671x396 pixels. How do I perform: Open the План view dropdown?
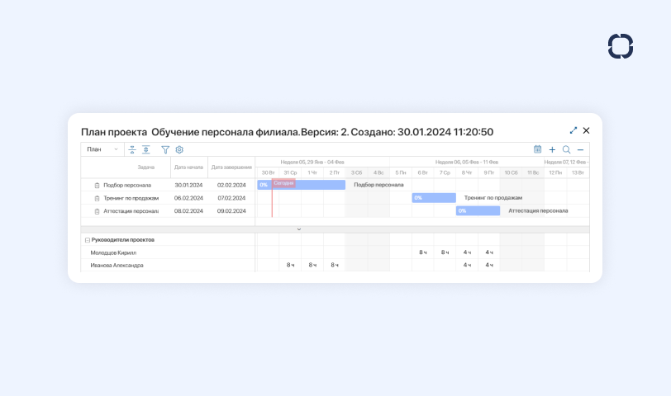pos(102,149)
